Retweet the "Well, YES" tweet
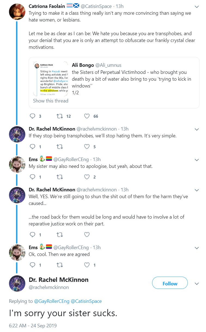 click(60, 234)
